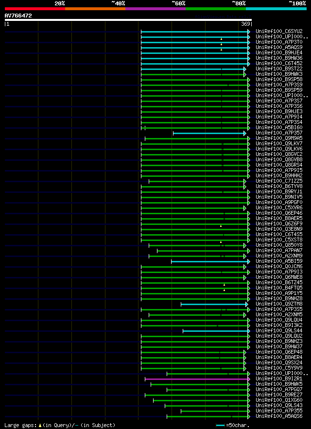Select the UniRef100_B9SP58 label
Viewport: 311px width, 429px height.
click(x=279, y=79)
